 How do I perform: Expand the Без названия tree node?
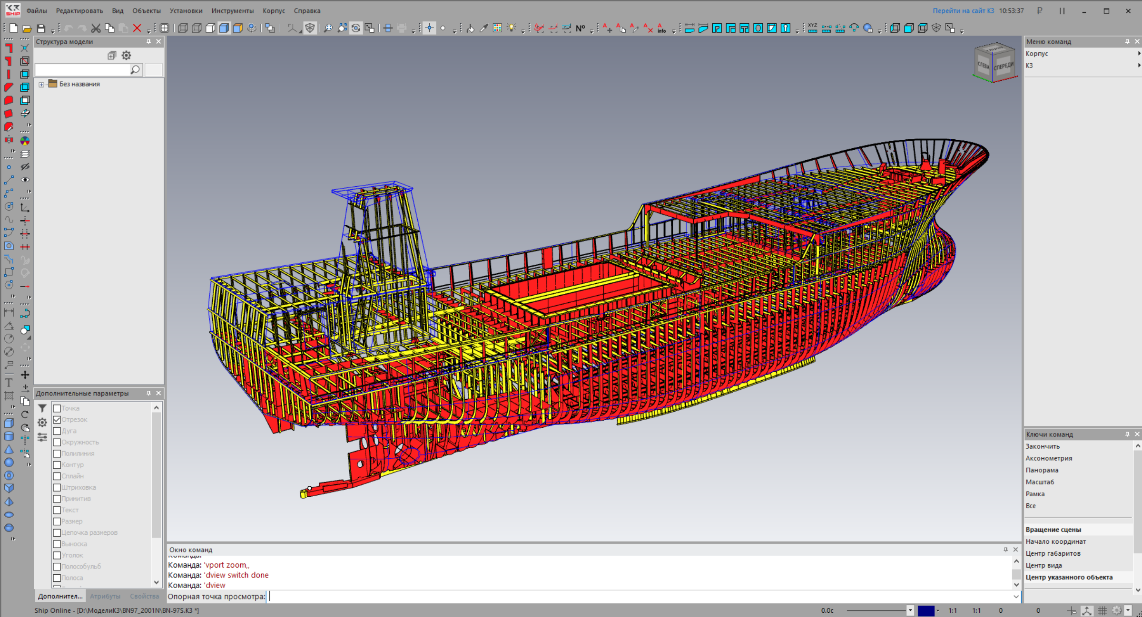pos(41,85)
